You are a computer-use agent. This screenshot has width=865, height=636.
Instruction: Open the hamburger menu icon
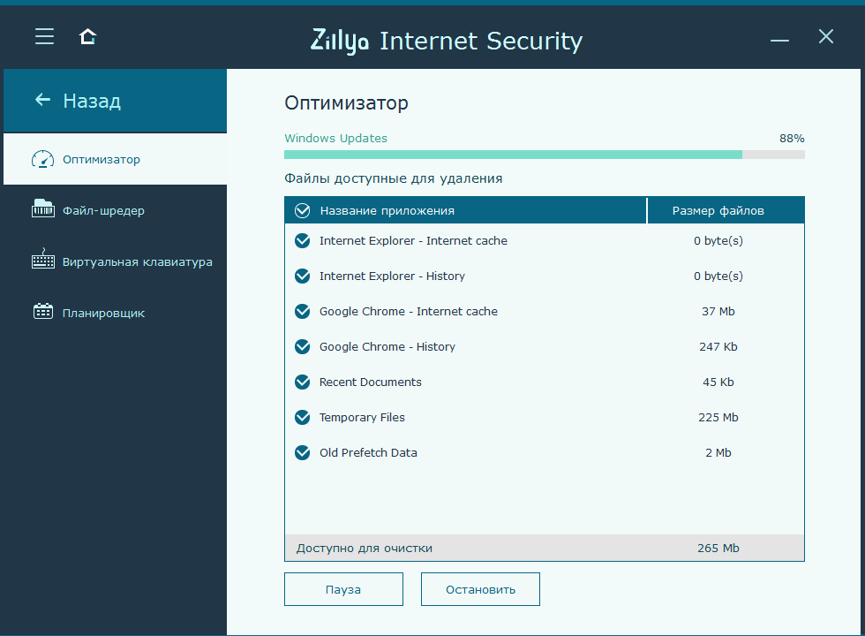(x=44, y=36)
